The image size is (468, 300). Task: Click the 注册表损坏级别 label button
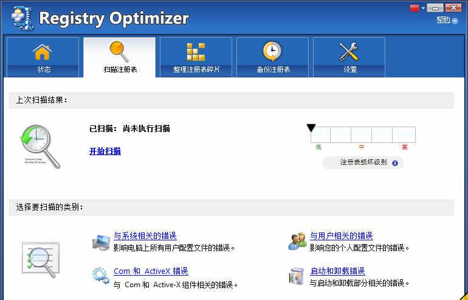(363, 163)
